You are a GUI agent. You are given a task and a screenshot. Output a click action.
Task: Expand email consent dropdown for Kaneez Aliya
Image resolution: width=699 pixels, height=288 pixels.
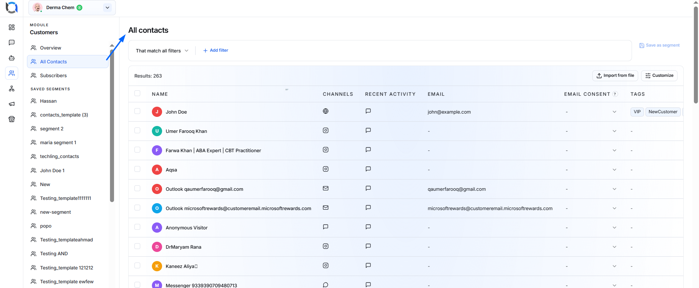(x=614, y=266)
